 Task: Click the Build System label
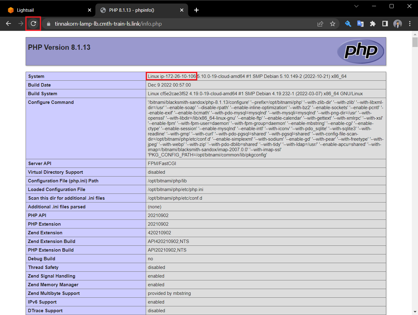[x=43, y=94]
